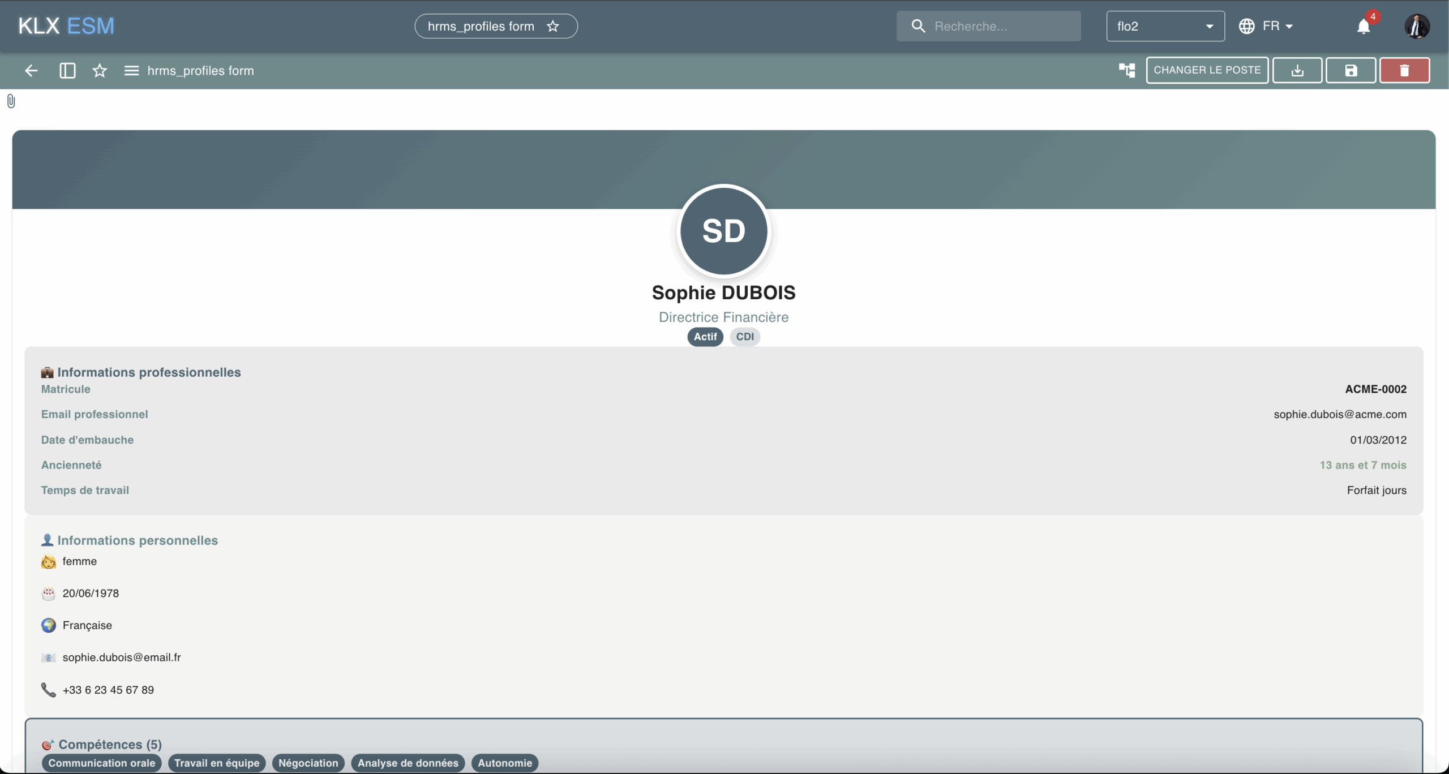Viewport: 1449px width, 774px height.
Task: Open the notifications bell
Action: tap(1364, 27)
